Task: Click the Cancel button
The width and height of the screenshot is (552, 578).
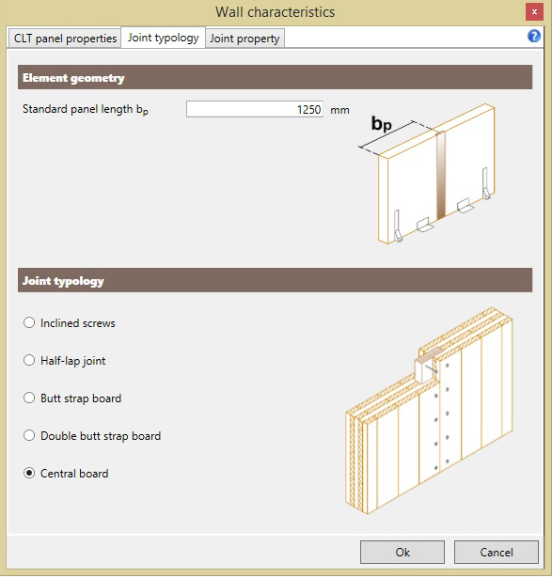Action: click(497, 553)
